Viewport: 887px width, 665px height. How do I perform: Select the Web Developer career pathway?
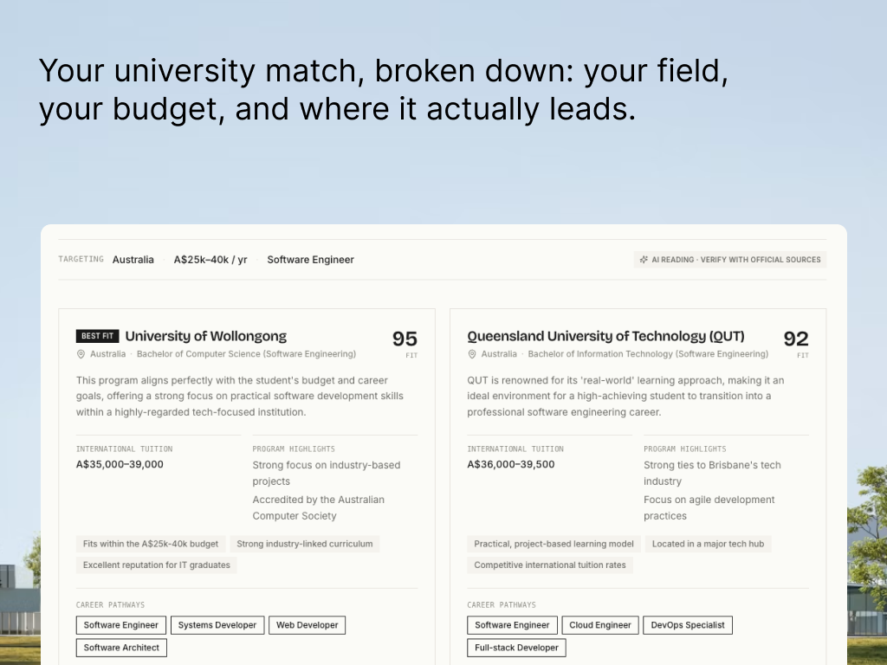(x=308, y=625)
